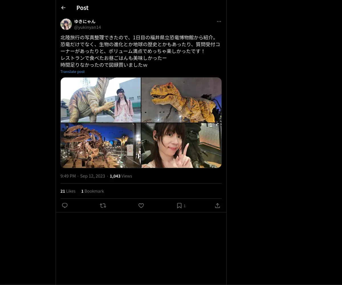Like the post with heart icon
The height and width of the screenshot is (285, 342).
tap(141, 205)
